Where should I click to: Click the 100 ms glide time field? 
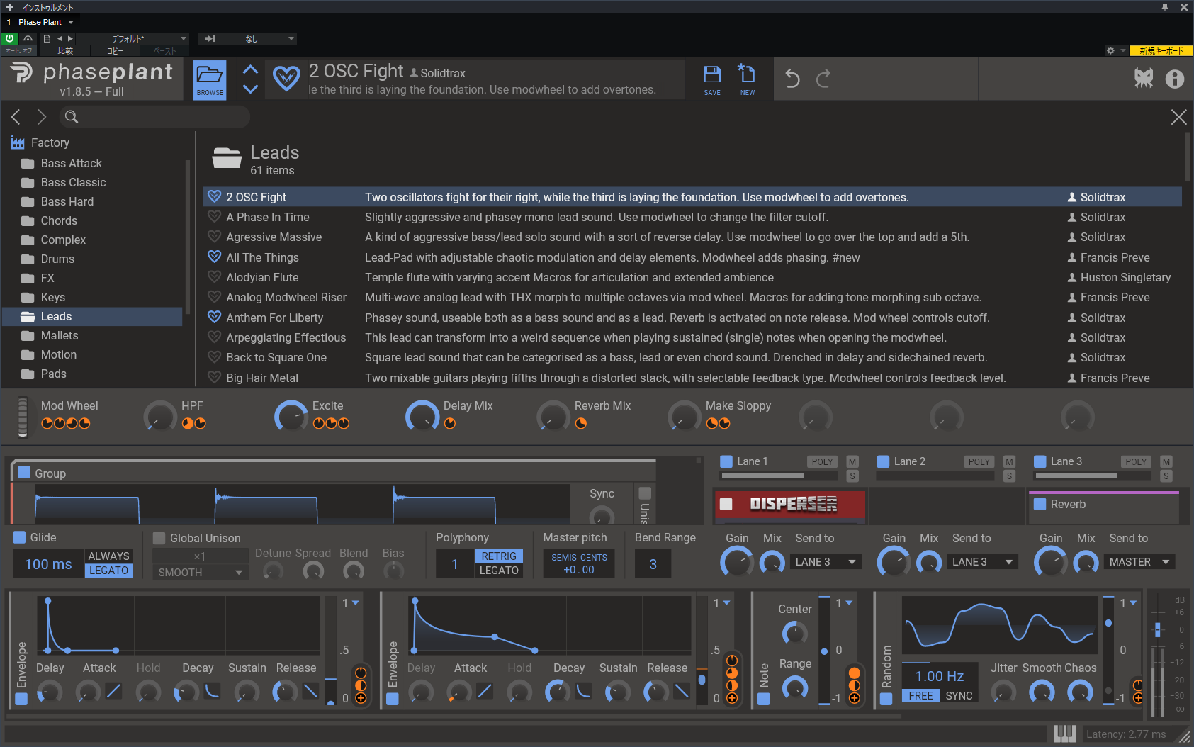48,564
